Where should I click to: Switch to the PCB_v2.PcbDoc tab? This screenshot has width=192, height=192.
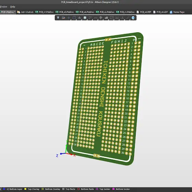pos(105,12)
